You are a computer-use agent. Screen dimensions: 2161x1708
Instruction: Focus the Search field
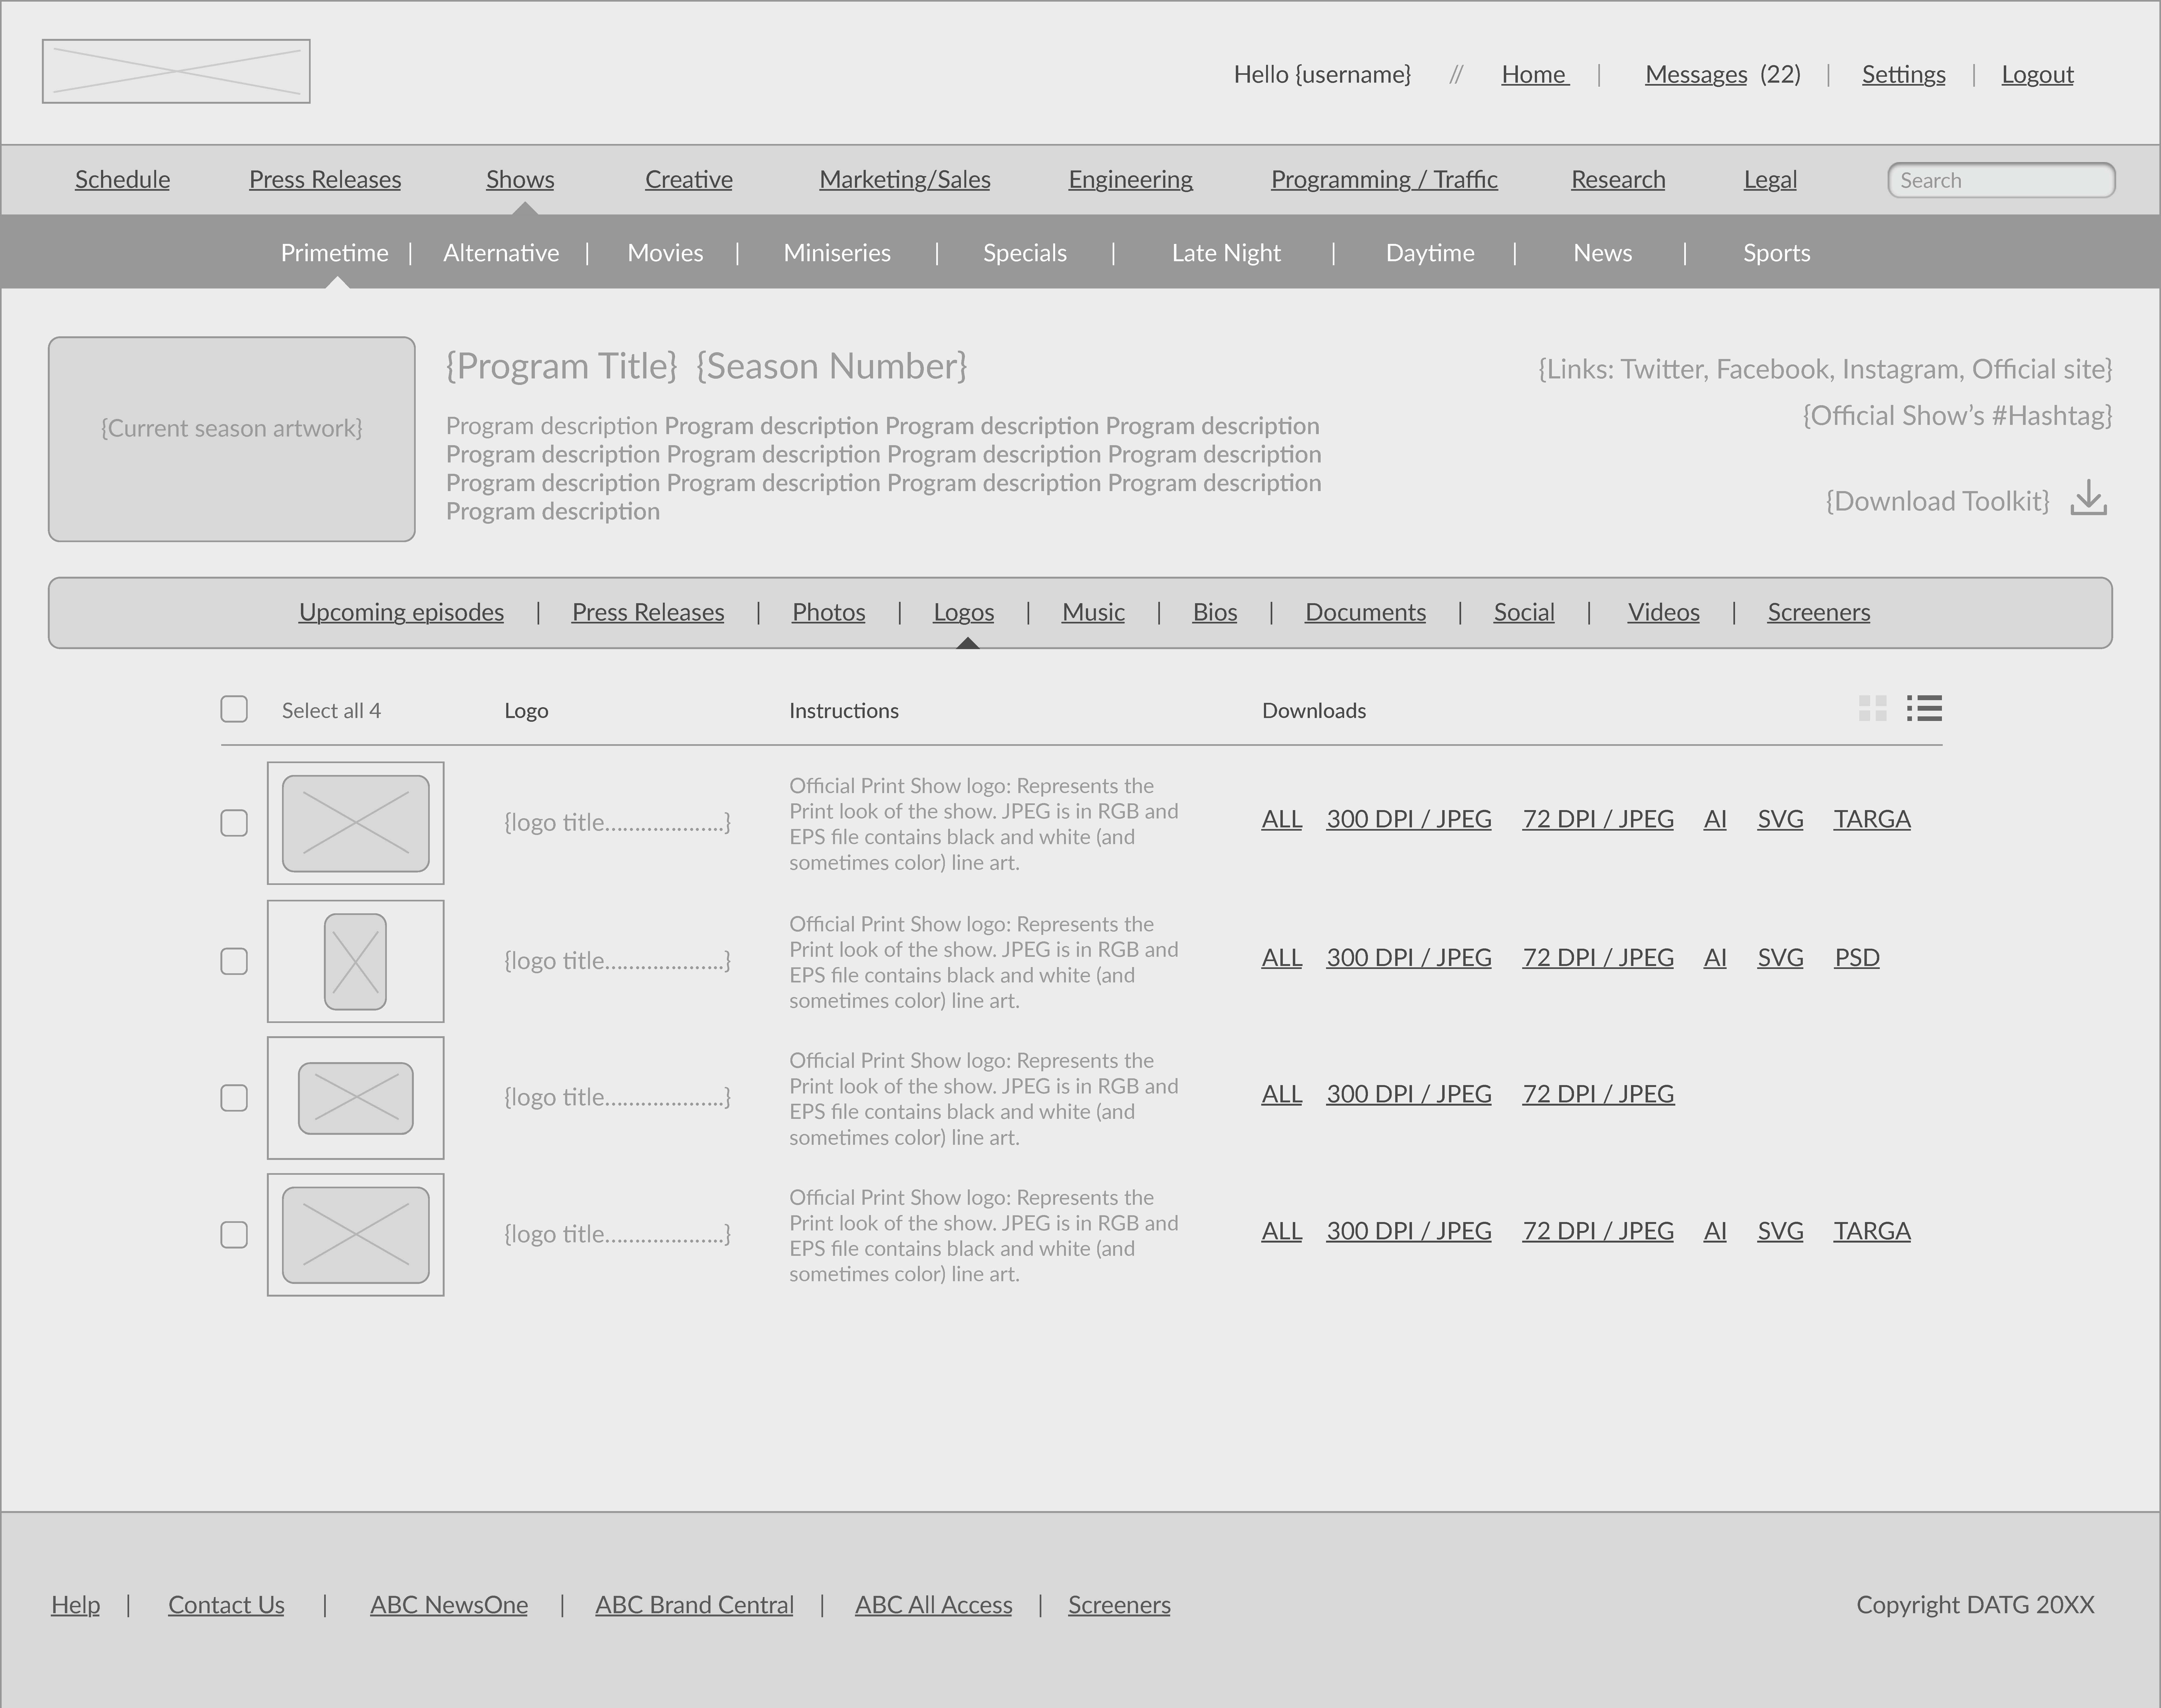(x=2001, y=180)
